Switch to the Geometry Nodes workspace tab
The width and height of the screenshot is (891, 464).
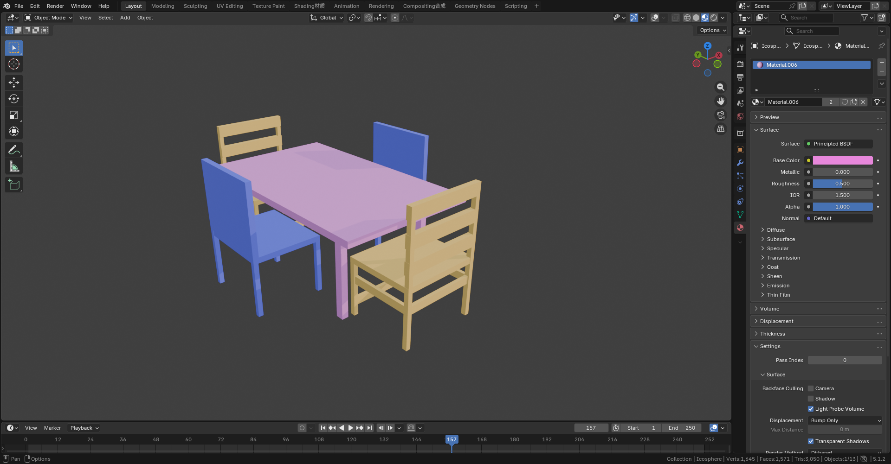click(475, 6)
